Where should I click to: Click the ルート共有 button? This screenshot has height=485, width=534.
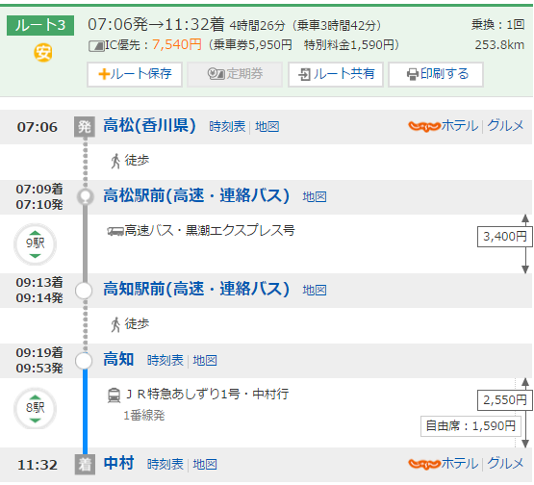tap(336, 74)
